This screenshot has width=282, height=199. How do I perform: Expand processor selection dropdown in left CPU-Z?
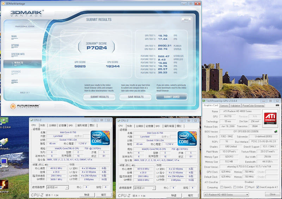pos(67,187)
